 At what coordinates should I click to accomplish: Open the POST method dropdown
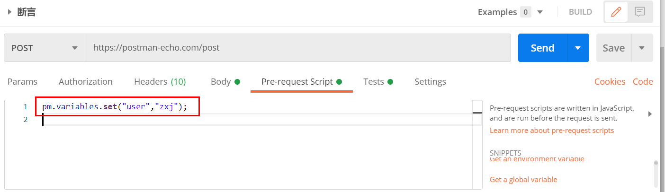point(45,48)
